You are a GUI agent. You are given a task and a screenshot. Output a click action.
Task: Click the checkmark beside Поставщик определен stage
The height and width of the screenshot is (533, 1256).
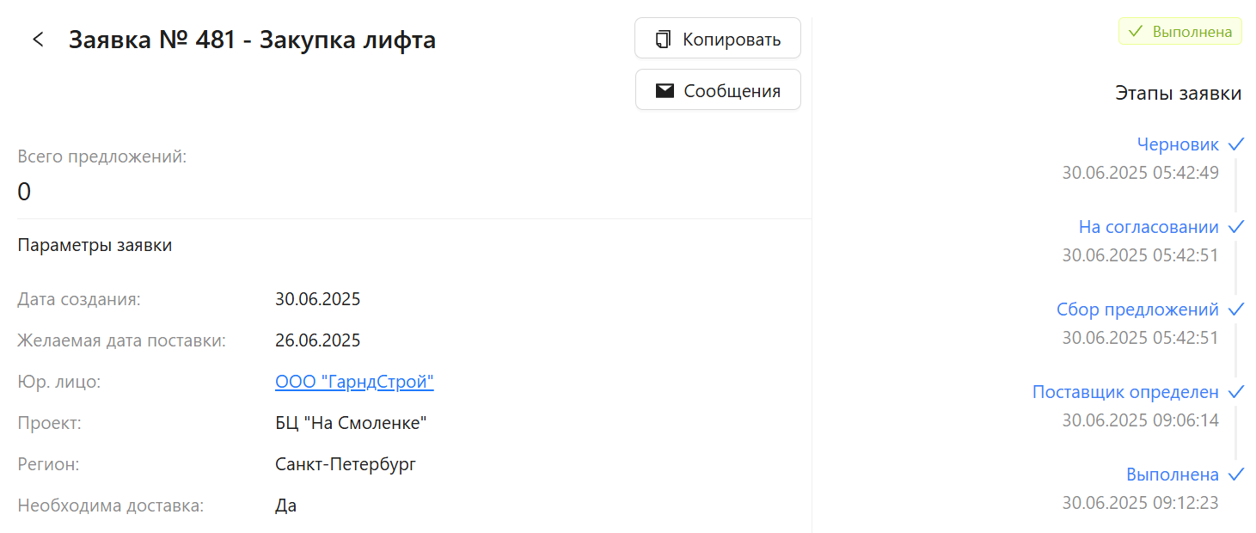pyautogui.click(x=1236, y=392)
